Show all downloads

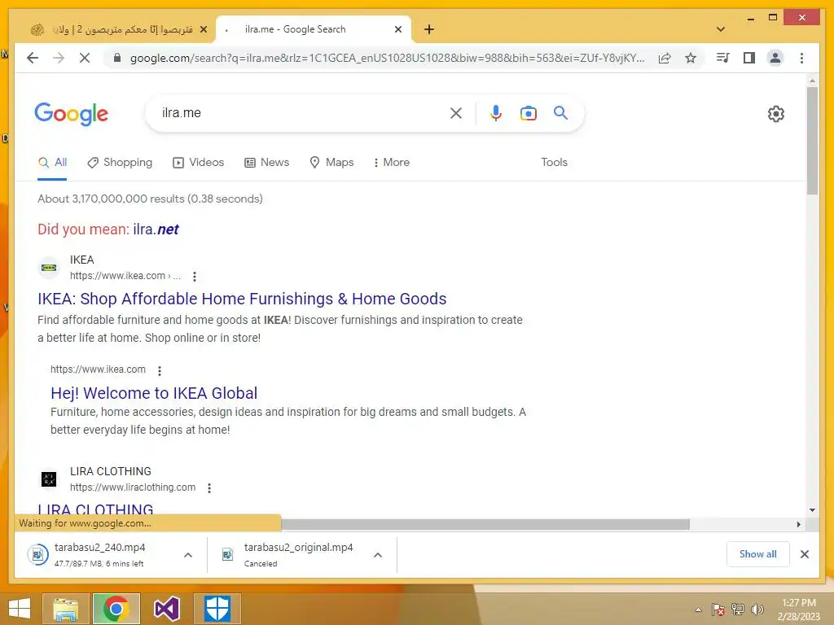[x=758, y=554]
